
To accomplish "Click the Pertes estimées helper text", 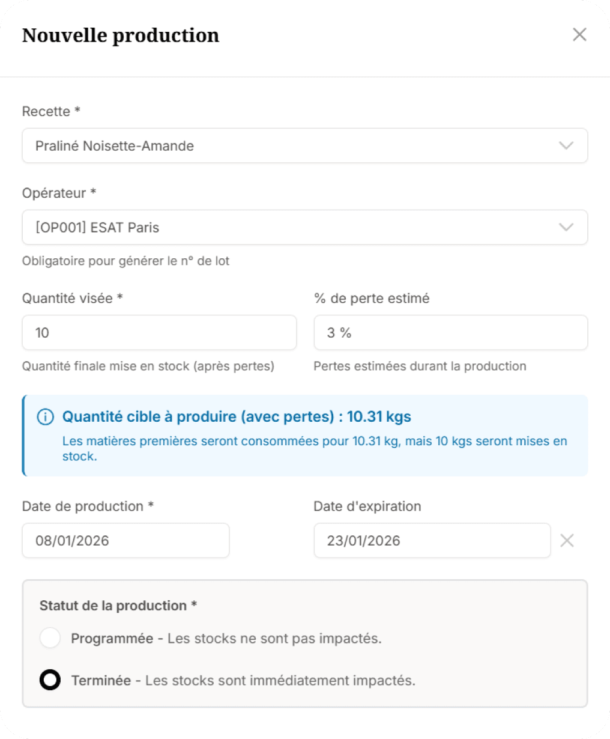I will [420, 366].
